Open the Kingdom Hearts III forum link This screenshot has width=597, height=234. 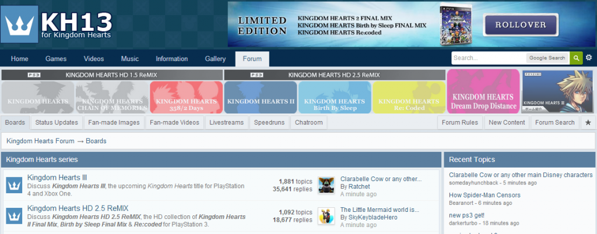point(57,178)
